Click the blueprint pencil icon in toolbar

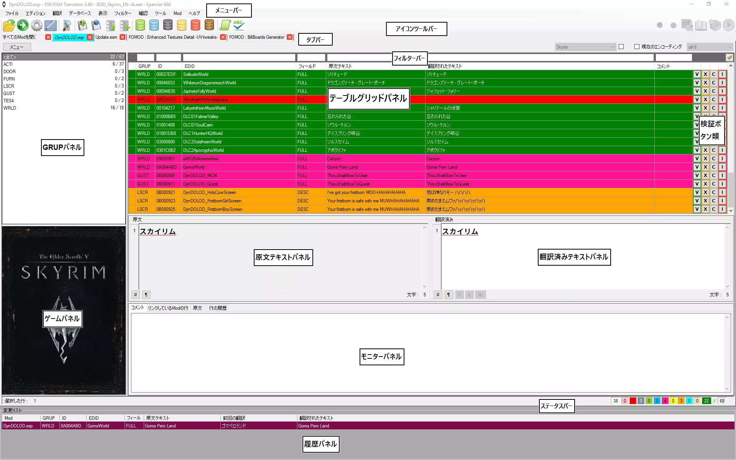pyautogui.click(x=51, y=25)
